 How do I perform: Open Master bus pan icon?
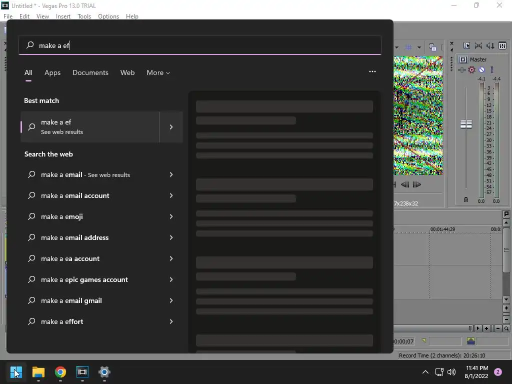pyautogui.click(x=461, y=69)
